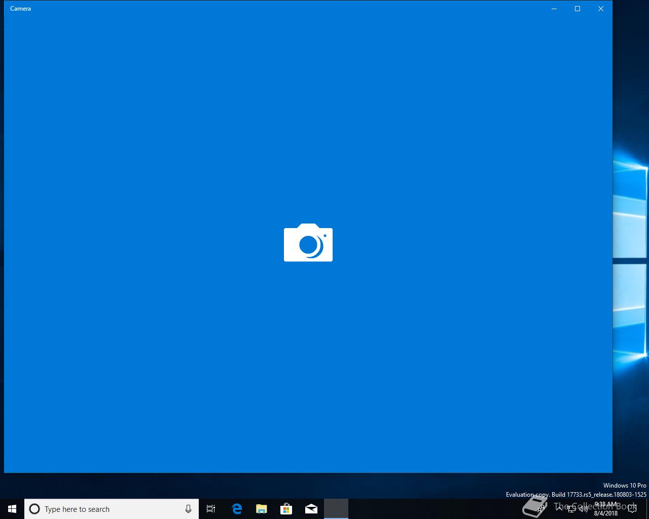Screen dimensions: 649x519
Task: Launch Microsoft Edge from the taskbar
Action: pos(237,509)
